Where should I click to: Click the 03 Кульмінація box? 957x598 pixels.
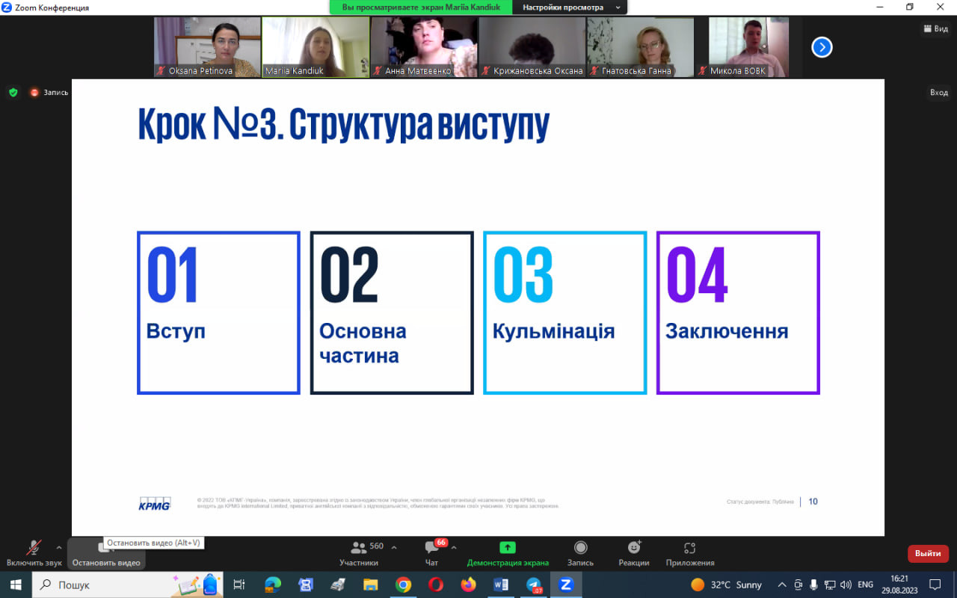point(565,312)
